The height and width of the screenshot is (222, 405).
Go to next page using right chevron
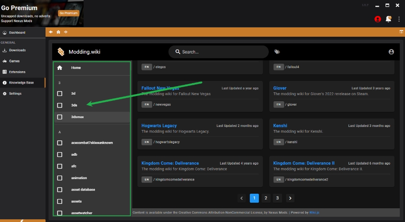click(x=290, y=198)
